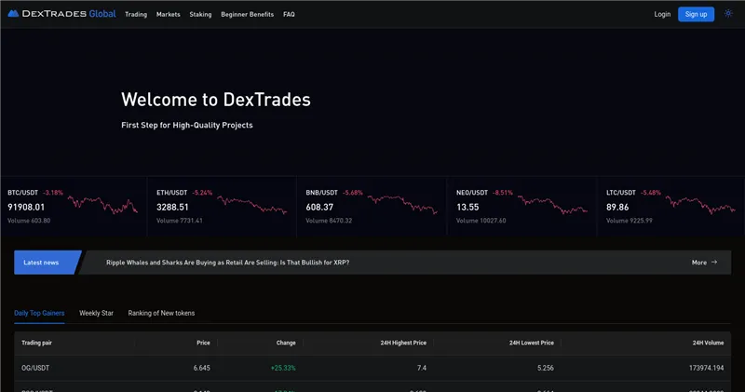The width and height of the screenshot is (745, 392).
Task: Click the DexTrades Global logo icon
Action: pyautogui.click(x=13, y=14)
